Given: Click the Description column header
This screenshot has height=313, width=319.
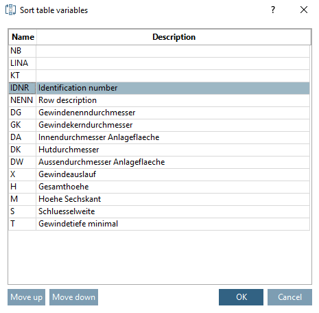Looking at the screenshot, I should pos(174,37).
